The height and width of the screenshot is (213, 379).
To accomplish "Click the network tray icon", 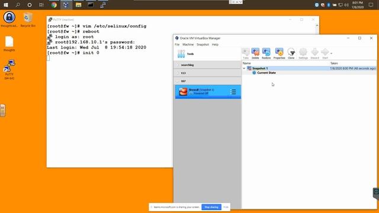I will (x=341, y=5).
